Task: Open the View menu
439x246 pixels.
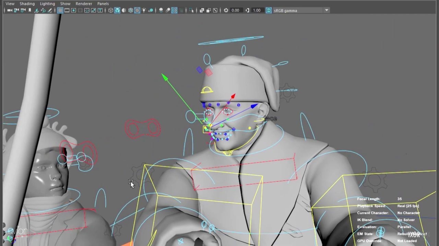Action: (10, 3)
